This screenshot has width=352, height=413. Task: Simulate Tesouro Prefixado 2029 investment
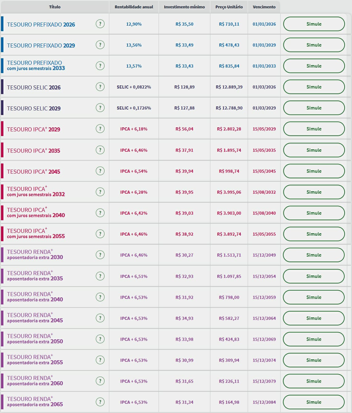[314, 45]
